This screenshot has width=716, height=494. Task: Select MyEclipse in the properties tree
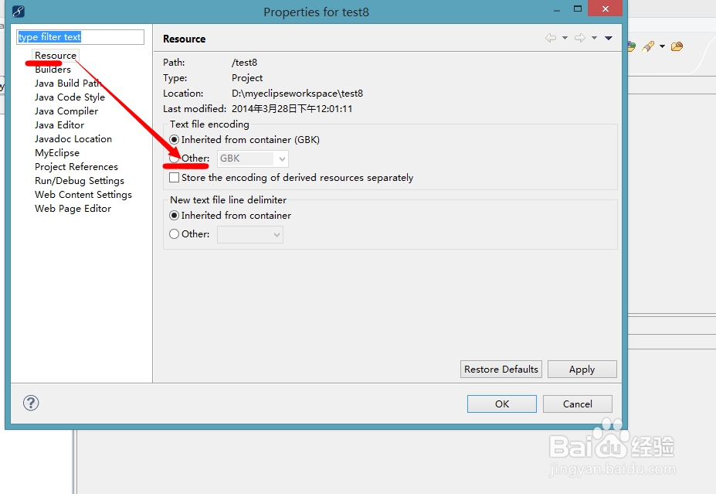[57, 152]
